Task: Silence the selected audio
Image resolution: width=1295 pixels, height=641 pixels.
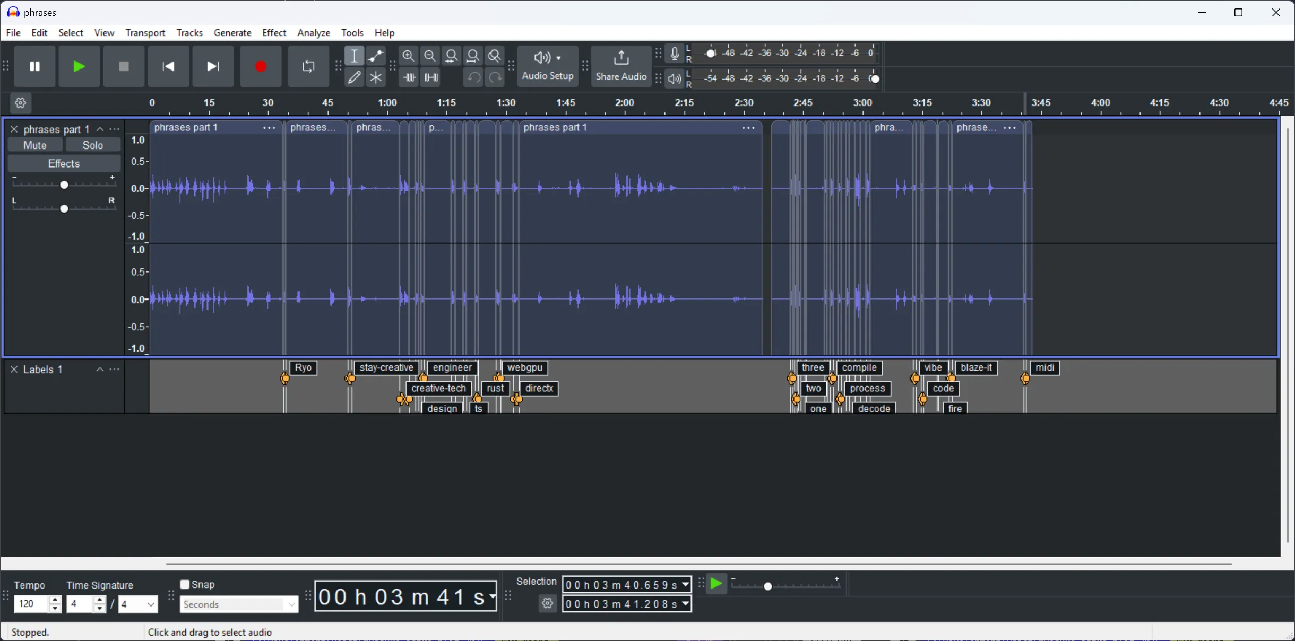Action: tap(431, 77)
